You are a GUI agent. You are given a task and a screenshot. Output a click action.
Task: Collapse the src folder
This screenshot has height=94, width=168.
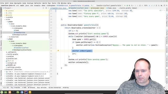coord(5,20)
